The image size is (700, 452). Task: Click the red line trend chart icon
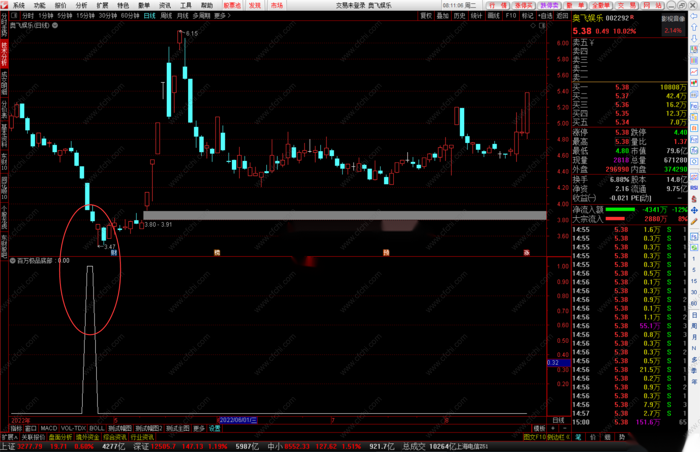[x=694, y=72]
